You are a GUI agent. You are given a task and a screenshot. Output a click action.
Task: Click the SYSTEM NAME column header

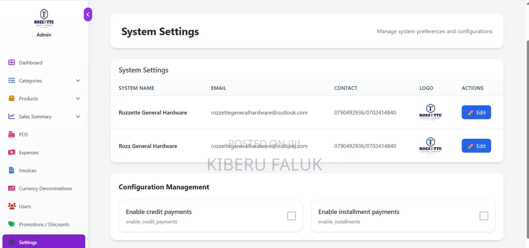(x=137, y=88)
